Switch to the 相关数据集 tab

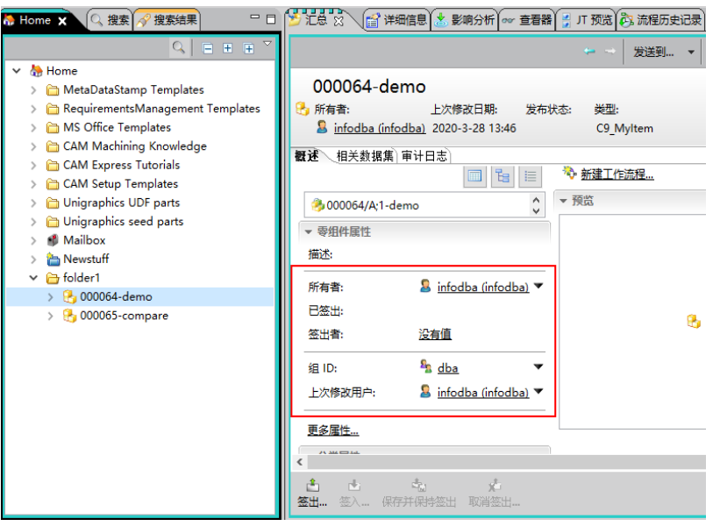tap(363, 156)
